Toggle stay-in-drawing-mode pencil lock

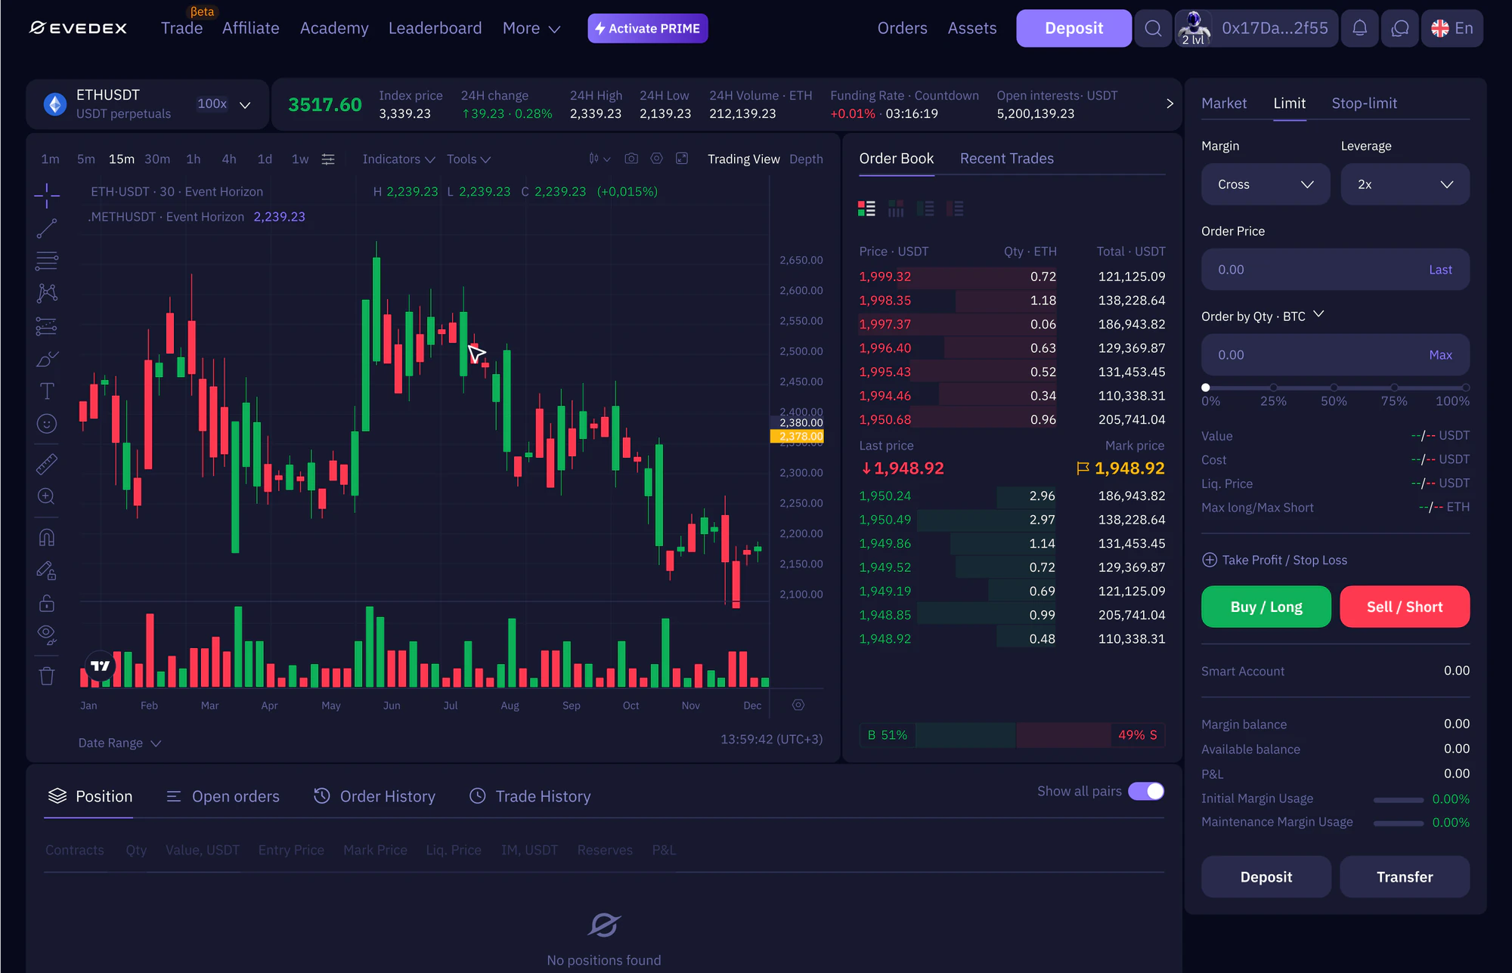[47, 570]
